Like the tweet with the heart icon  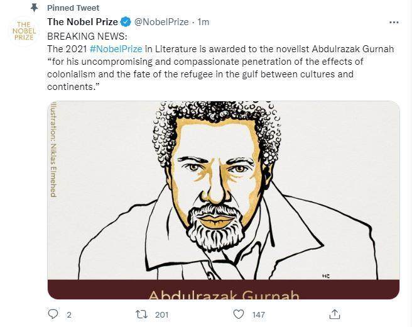238,314
